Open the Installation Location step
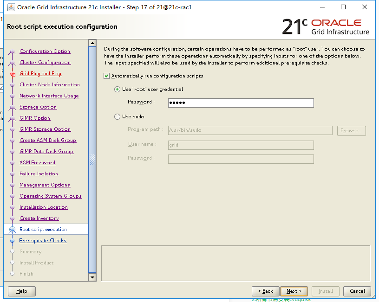 tap(44, 207)
